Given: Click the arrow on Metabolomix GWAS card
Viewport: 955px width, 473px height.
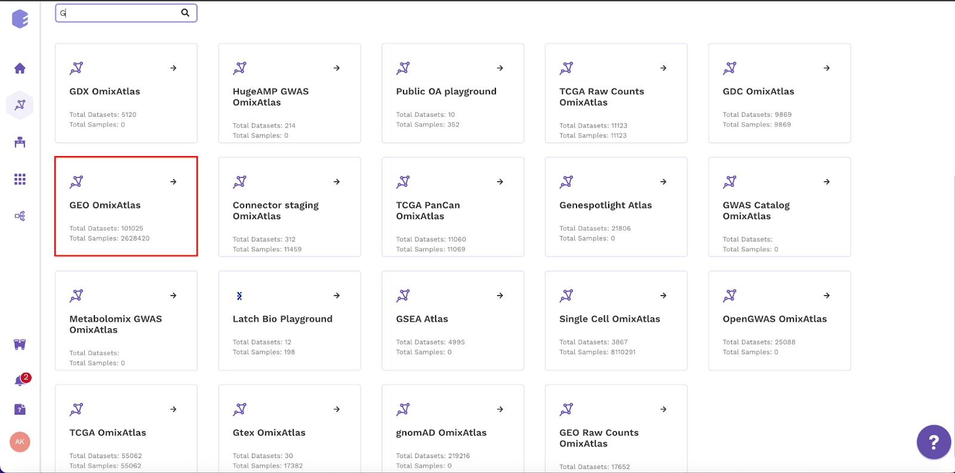Looking at the screenshot, I should pos(173,295).
